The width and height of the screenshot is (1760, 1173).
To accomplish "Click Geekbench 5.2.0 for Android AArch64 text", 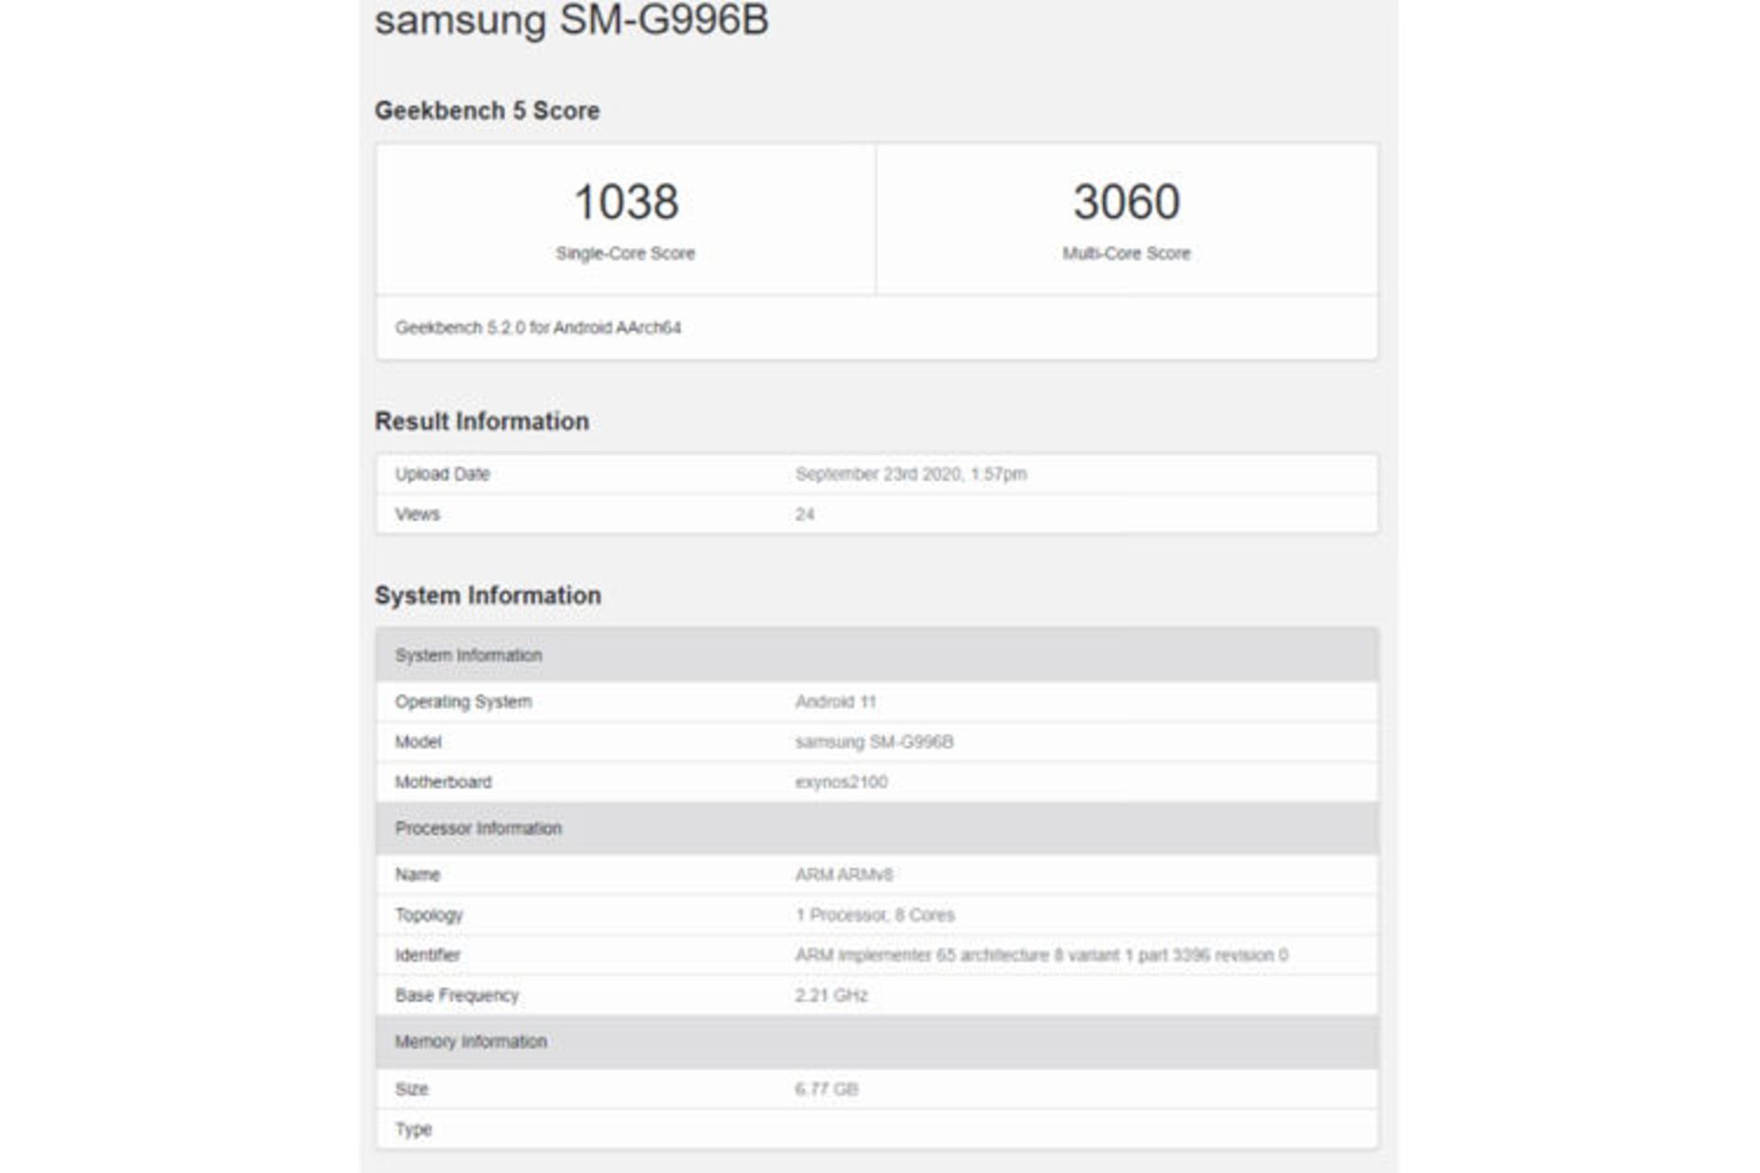I will 538,328.
